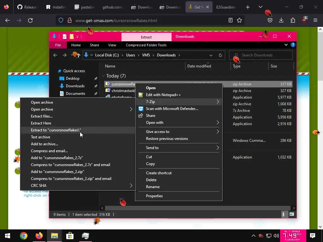Select Quick access in the sidebar
This screenshot has height=242, width=323.
click(x=74, y=71)
